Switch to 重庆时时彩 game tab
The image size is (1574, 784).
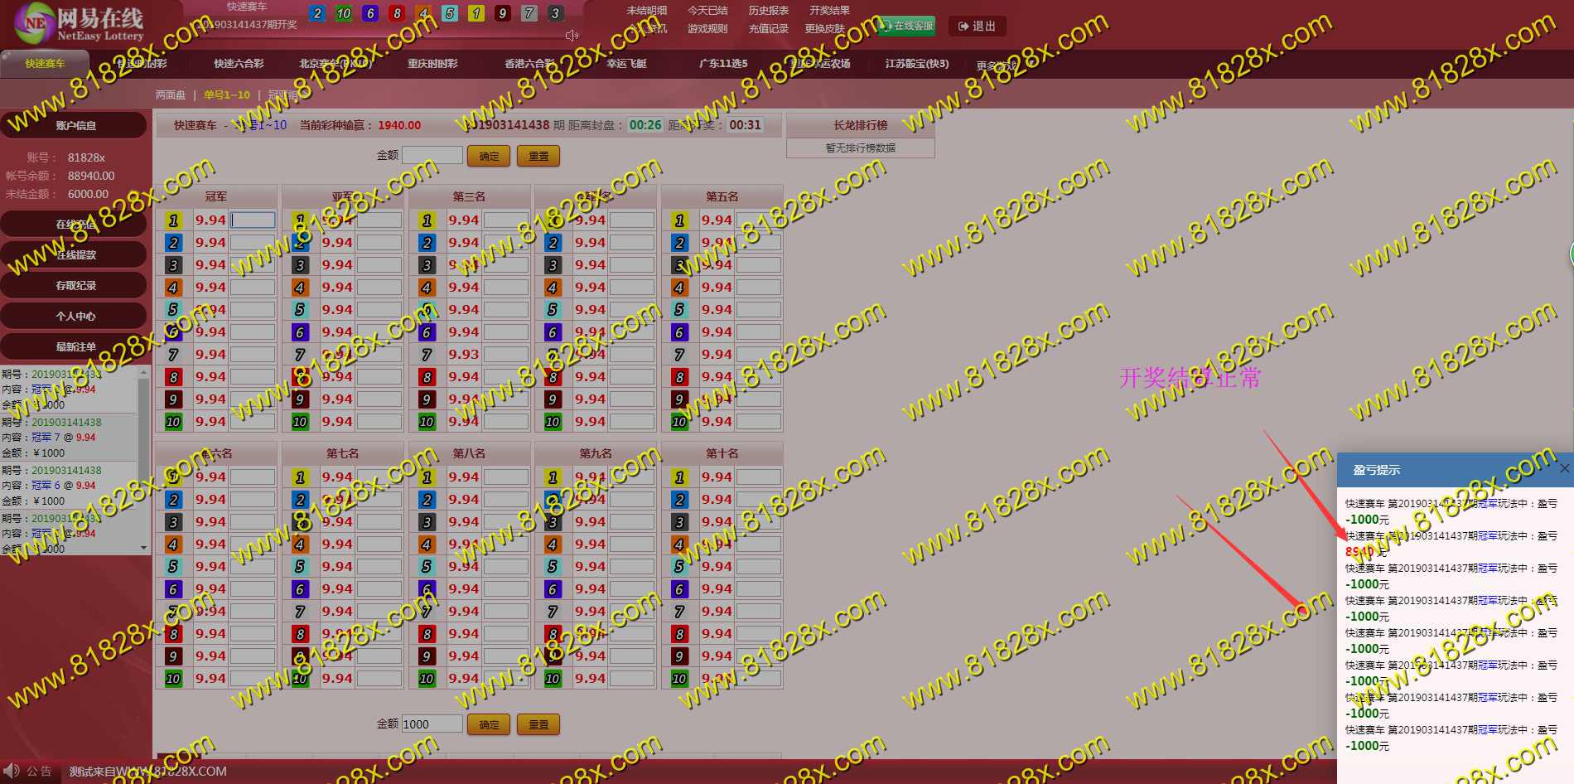point(432,64)
